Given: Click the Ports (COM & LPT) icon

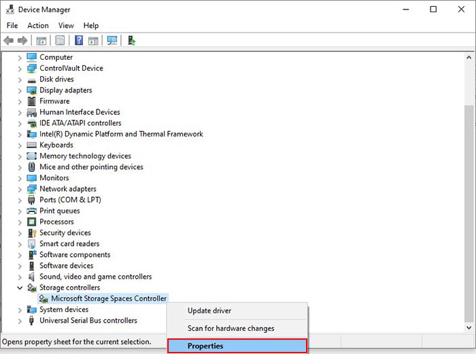Looking at the screenshot, I should click(31, 200).
